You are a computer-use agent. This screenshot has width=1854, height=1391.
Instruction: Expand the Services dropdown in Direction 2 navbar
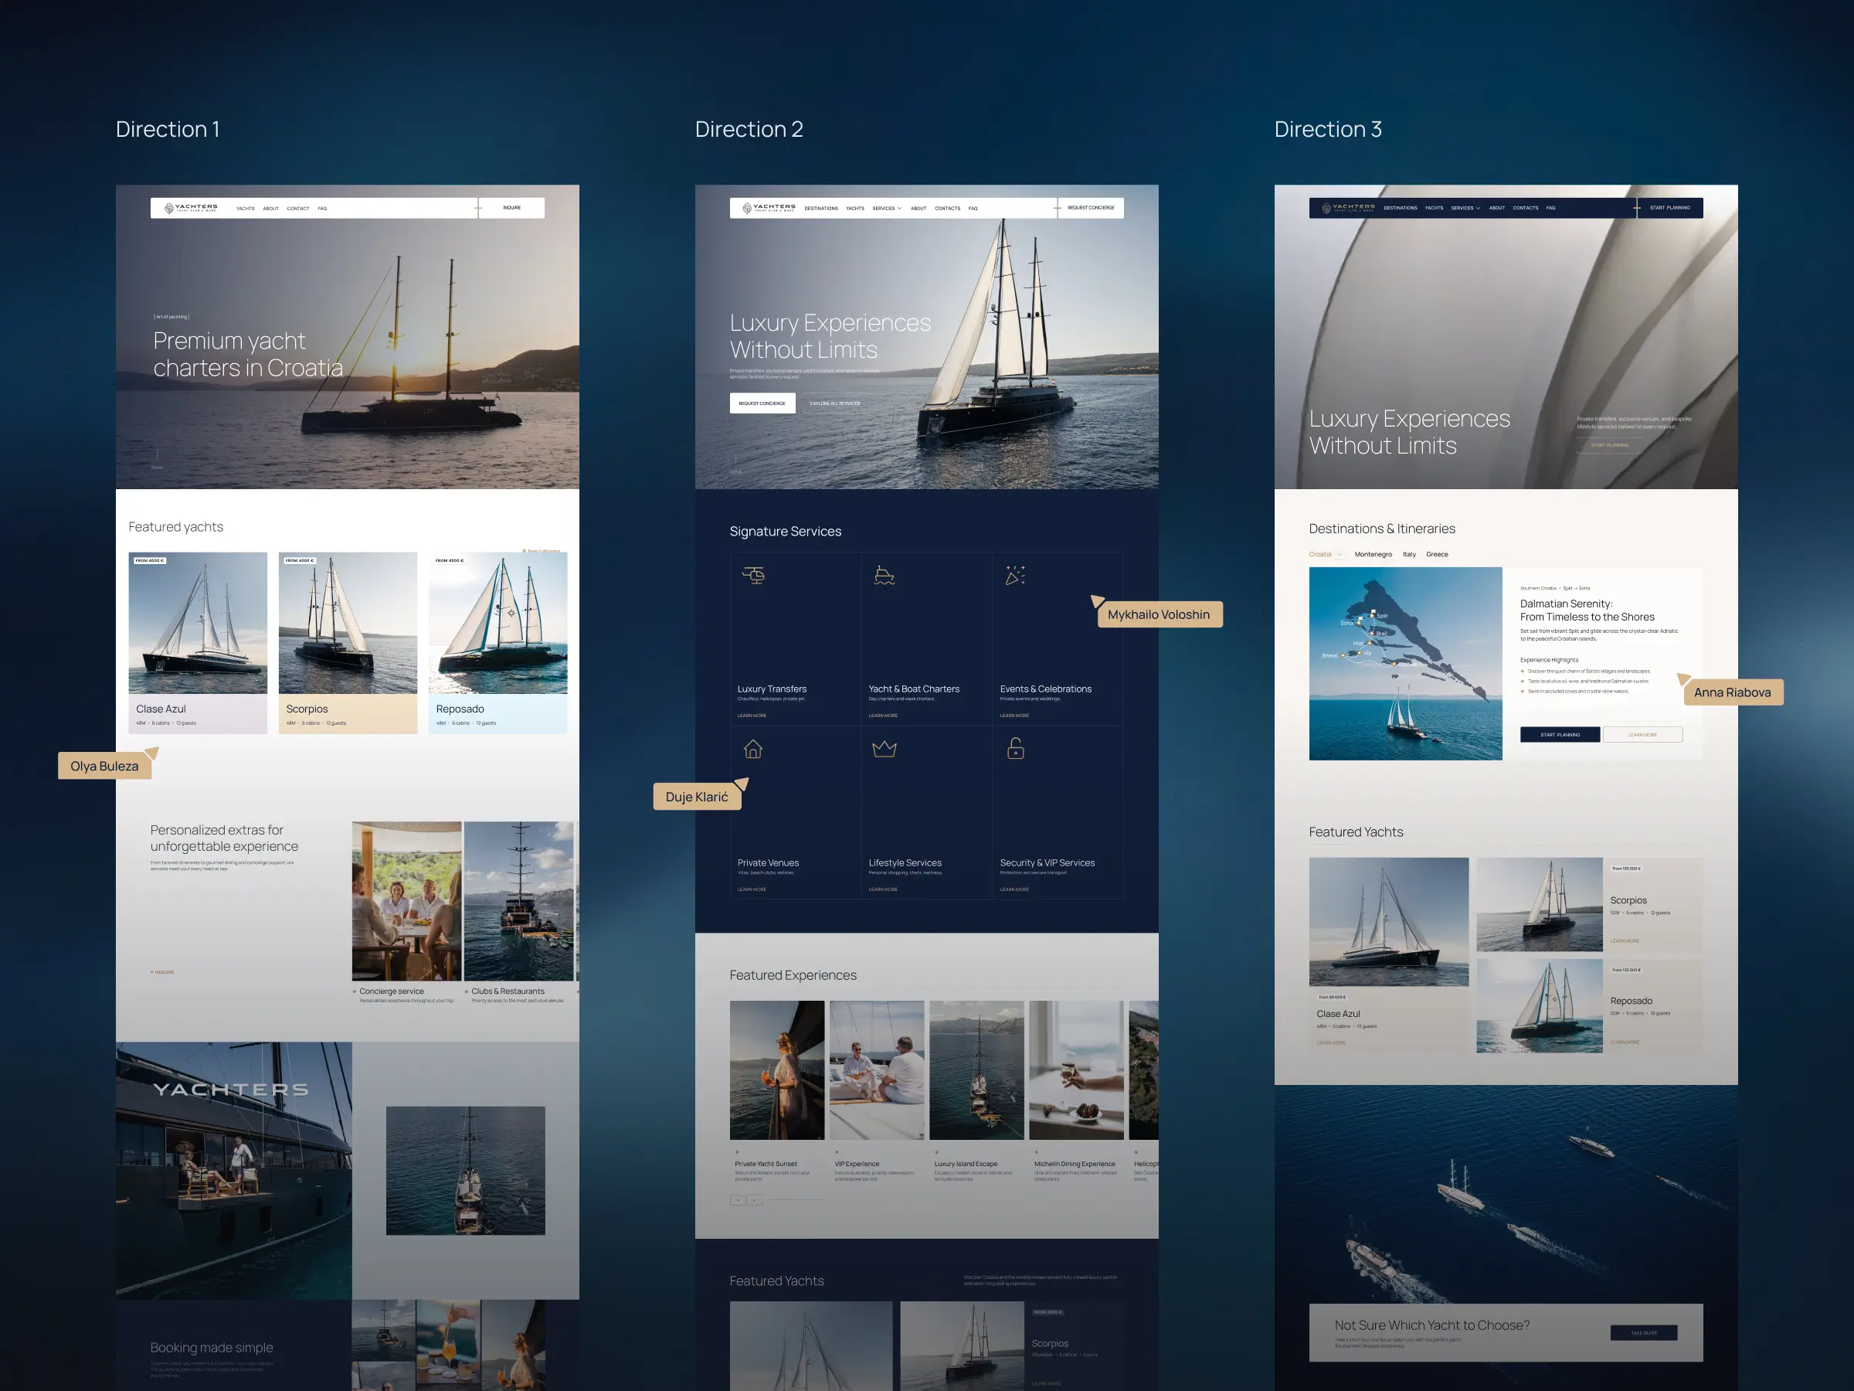pyautogui.click(x=887, y=208)
